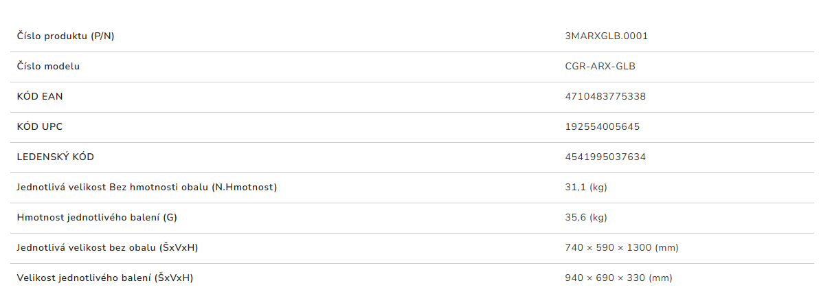This screenshot has height=305, width=821.
Task: Select the EAN value 4710483775338
Action: [x=605, y=96]
